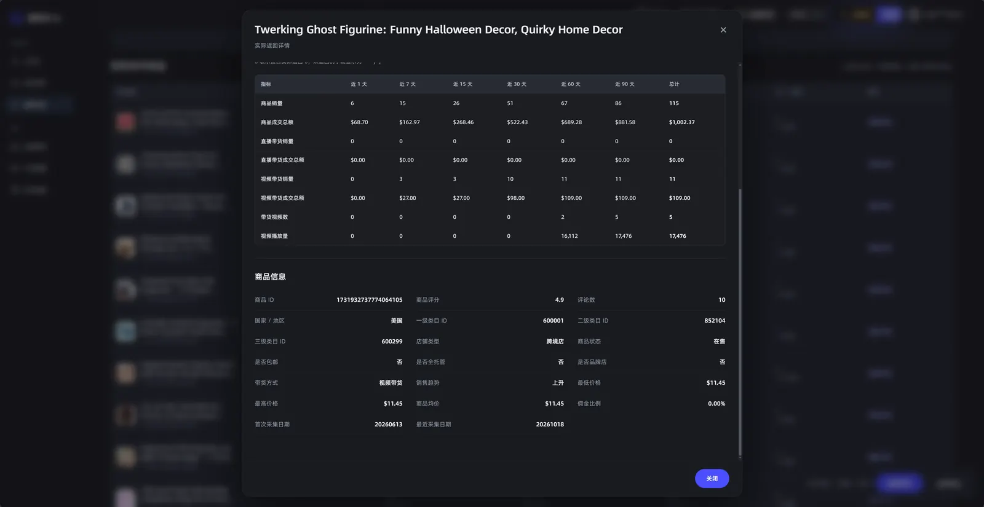This screenshot has height=507, width=984.
Task: Click the 近 7 天 column header
Action: pos(407,84)
